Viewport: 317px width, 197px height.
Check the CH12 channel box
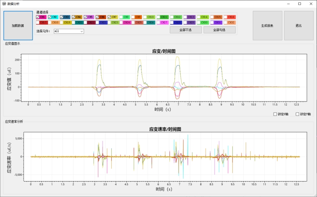tap(171, 17)
